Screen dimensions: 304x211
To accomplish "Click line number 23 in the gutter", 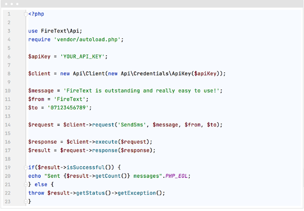I will [8, 202].
